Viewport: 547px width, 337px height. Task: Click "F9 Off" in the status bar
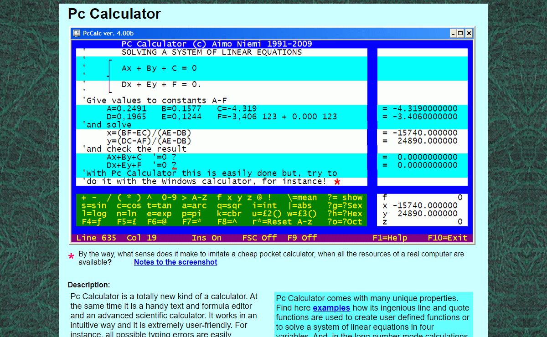[x=302, y=238]
